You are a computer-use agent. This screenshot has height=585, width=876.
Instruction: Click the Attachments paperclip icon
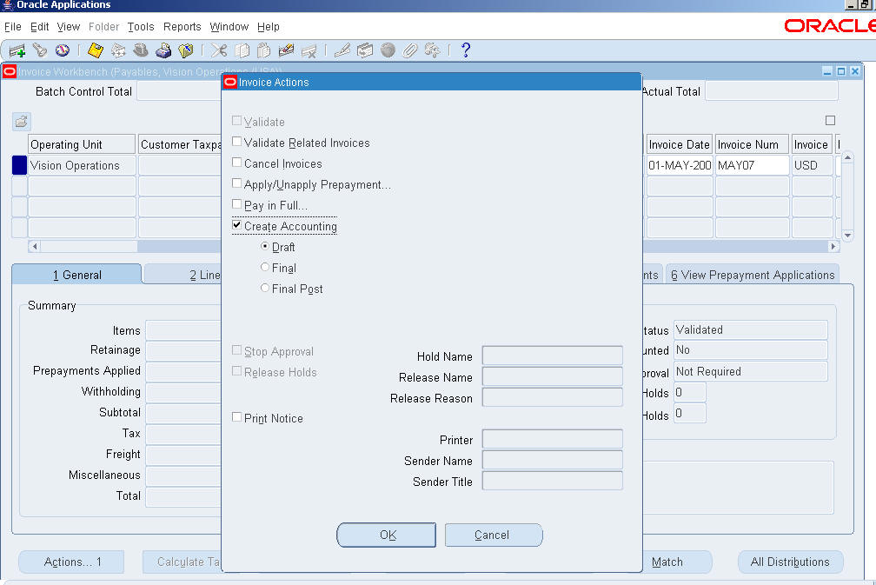(410, 50)
